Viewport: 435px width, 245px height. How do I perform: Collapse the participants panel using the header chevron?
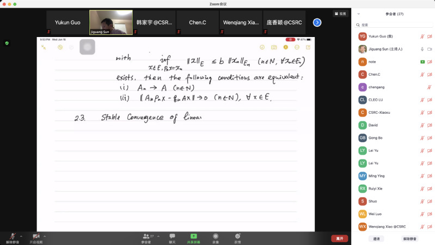[358, 14]
